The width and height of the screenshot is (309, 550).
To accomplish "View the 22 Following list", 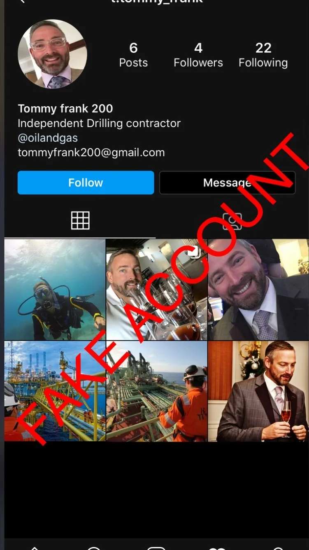I will 263,55.
